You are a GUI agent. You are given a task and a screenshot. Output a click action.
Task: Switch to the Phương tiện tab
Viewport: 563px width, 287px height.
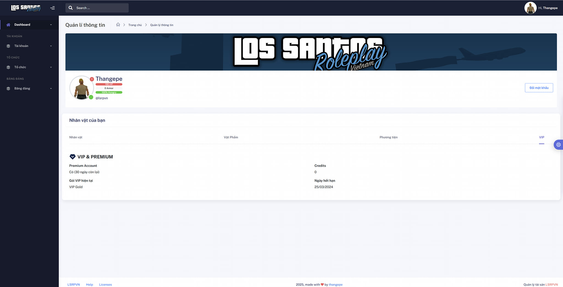coord(388,137)
